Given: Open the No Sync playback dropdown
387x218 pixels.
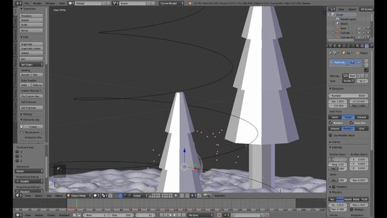Looking at the screenshot, I should click(x=200, y=215).
